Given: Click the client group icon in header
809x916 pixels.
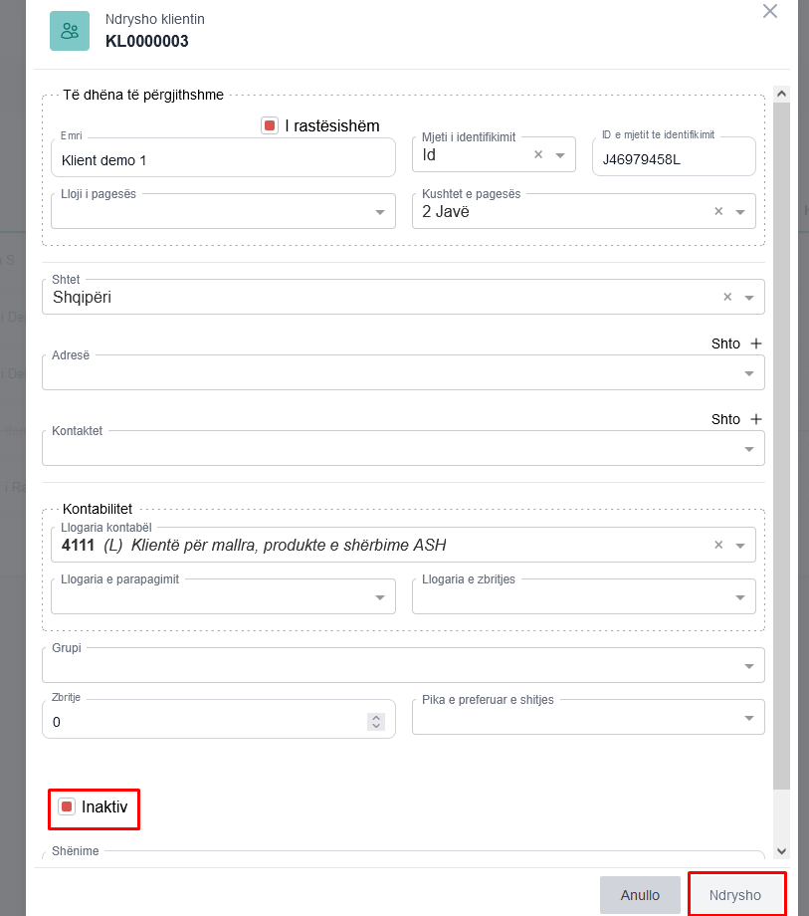Looking at the screenshot, I should pyautogui.click(x=70, y=31).
